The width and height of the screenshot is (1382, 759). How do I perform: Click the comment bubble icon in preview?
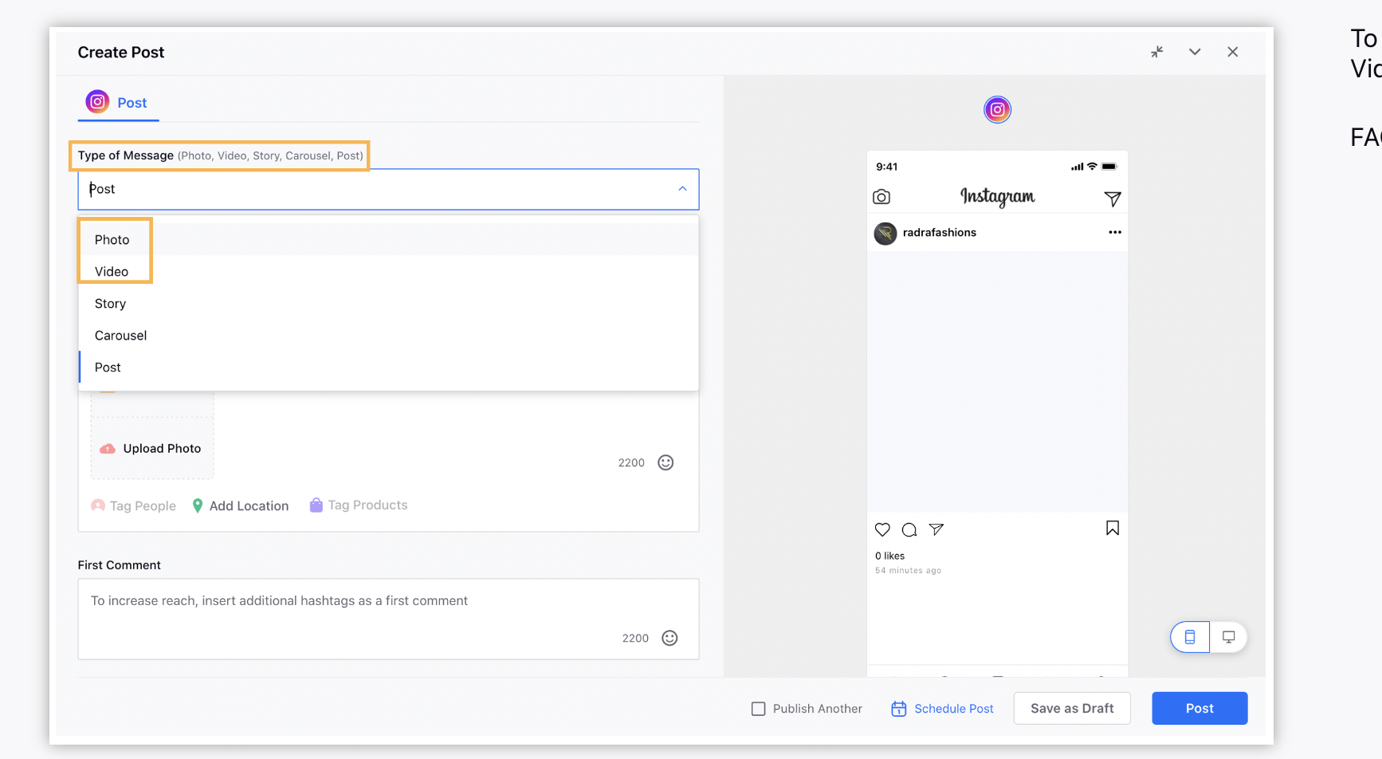[909, 529]
